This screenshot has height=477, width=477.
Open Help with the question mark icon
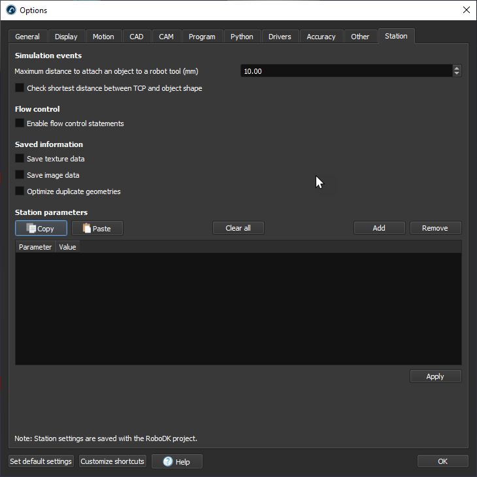click(x=177, y=461)
